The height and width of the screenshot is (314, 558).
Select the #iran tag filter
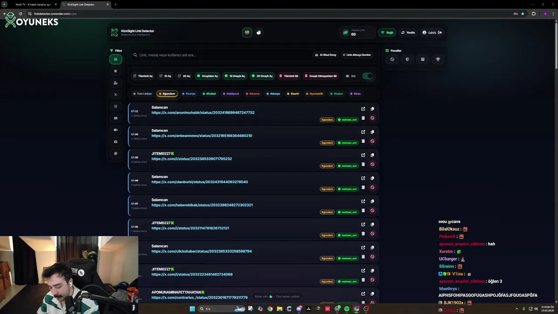[355, 94]
